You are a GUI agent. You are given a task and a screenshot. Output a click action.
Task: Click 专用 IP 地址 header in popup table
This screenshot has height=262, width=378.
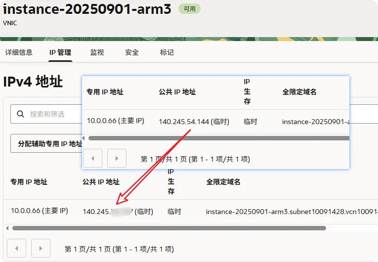tap(105, 91)
